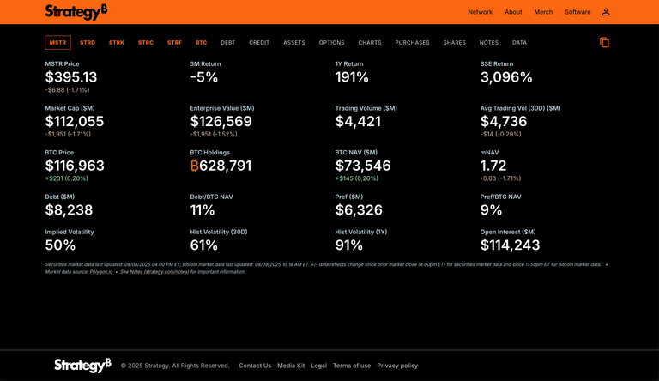Open the Media Kit link
Viewport: 659px width, 381px height.
click(291, 366)
